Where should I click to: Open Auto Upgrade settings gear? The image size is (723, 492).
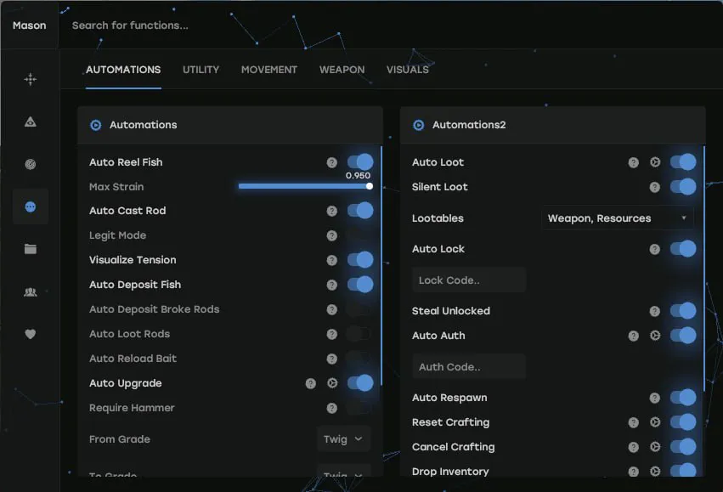pyautogui.click(x=332, y=383)
